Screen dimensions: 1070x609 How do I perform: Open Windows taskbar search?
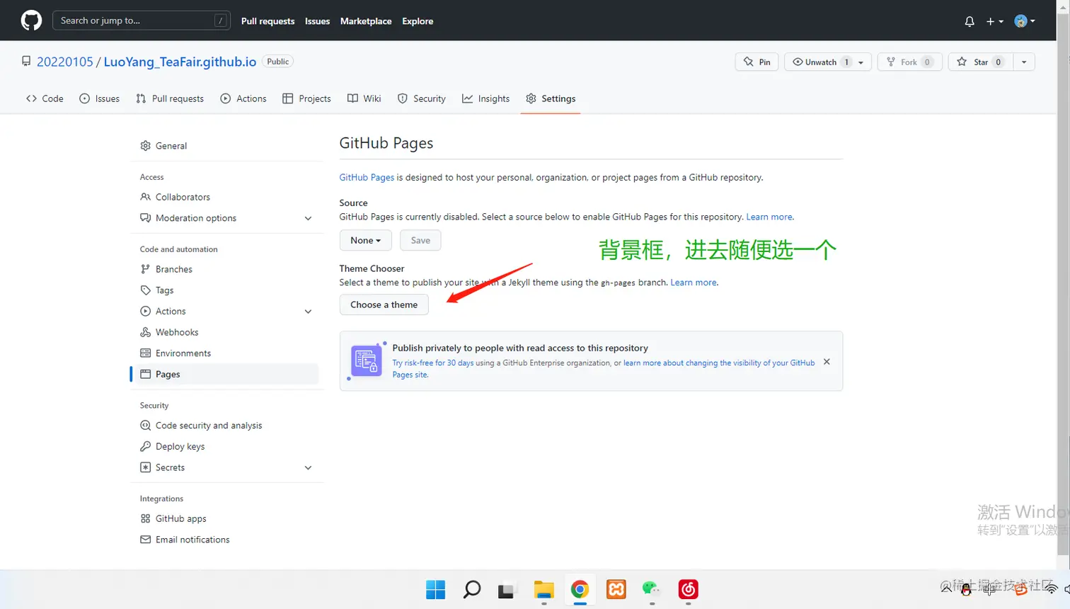click(x=472, y=589)
